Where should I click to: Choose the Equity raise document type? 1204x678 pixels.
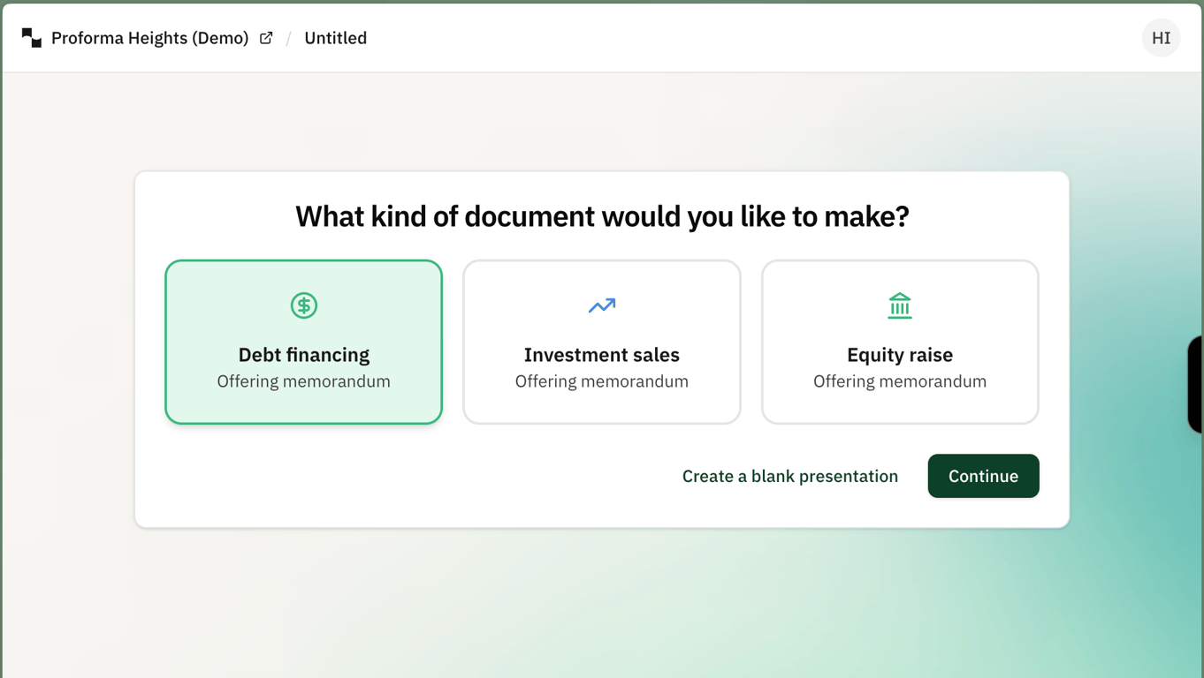[x=899, y=342]
